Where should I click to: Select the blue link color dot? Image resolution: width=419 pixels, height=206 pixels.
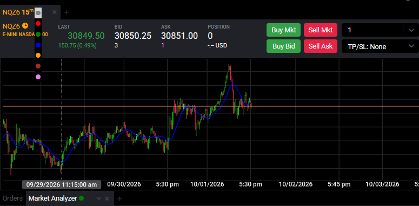pyautogui.click(x=38, y=45)
